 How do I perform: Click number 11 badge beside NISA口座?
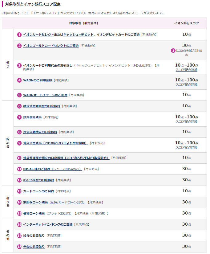[x=19, y=169]
